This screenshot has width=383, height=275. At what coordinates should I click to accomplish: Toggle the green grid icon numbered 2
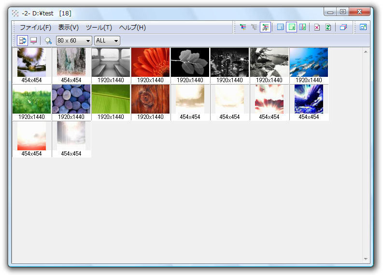coord(291,27)
